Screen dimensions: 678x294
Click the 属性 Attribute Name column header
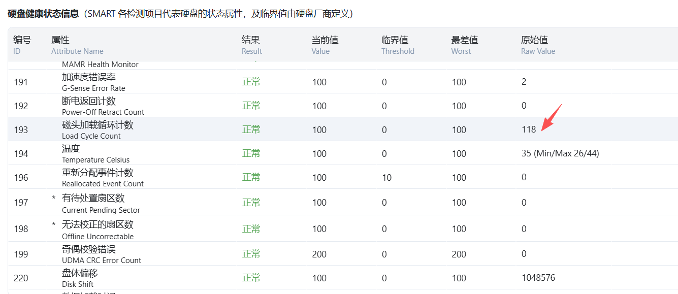[x=77, y=45]
